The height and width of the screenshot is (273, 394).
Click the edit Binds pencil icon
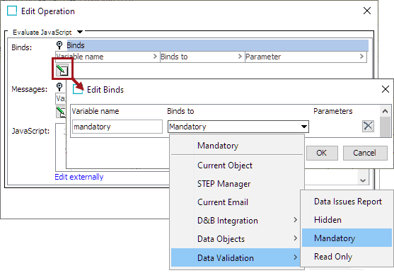click(x=62, y=70)
